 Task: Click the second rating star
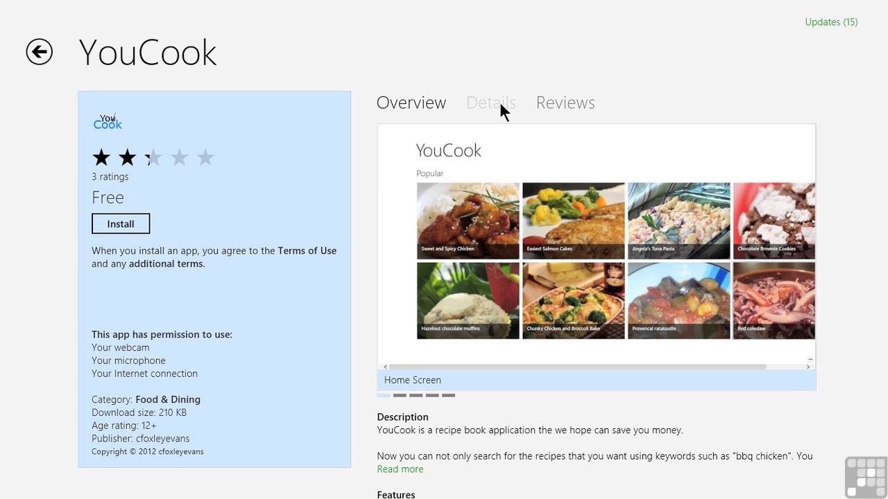(x=127, y=158)
